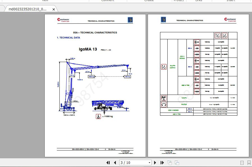Click the blue emblem on left page header

(x=130, y=20)
